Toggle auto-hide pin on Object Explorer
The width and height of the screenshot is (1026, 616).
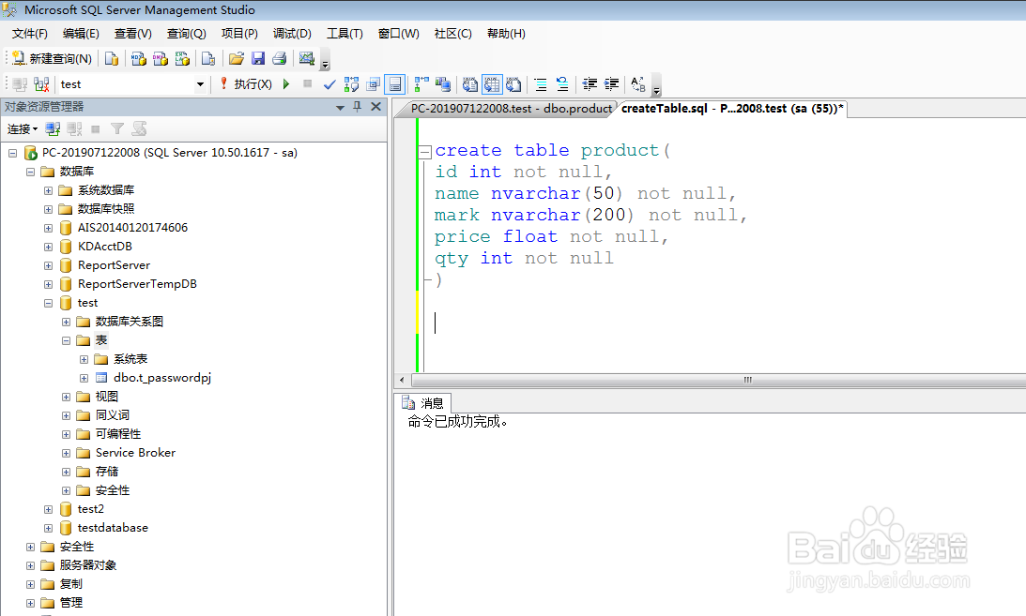[x=358, y=107]
